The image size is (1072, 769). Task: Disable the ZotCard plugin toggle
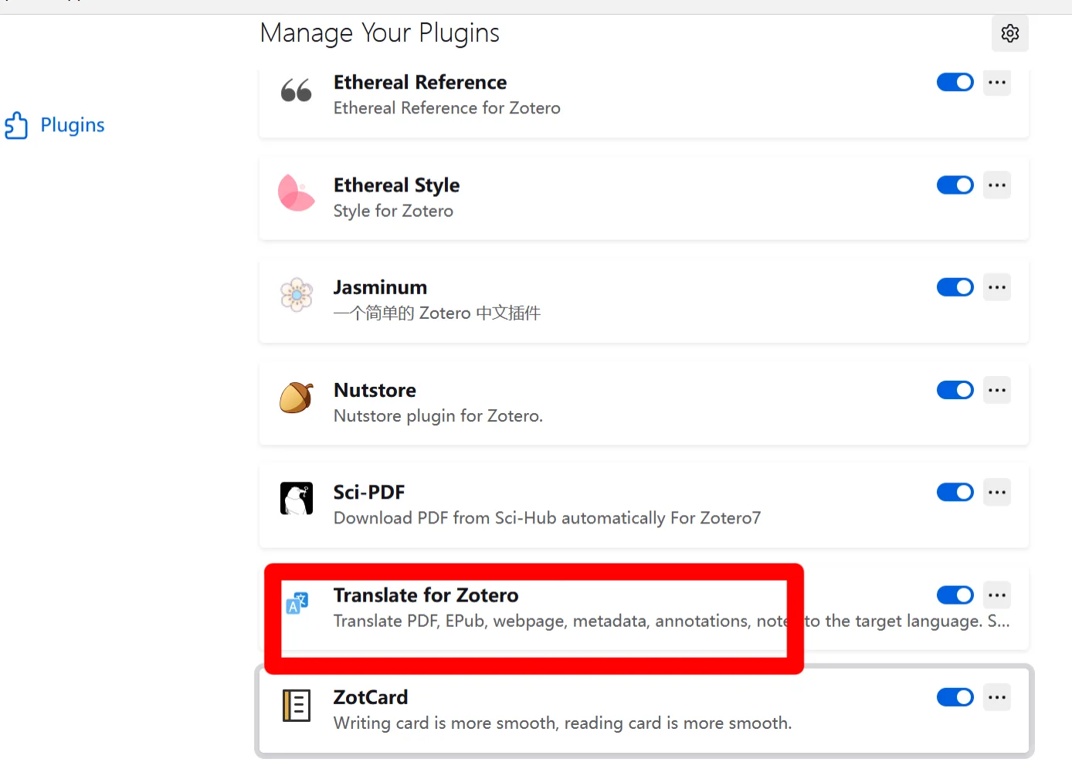(955, 697)
